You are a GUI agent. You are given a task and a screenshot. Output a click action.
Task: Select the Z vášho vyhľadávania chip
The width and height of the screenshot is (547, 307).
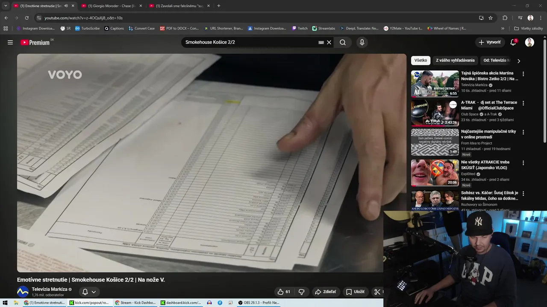point(455,61)
